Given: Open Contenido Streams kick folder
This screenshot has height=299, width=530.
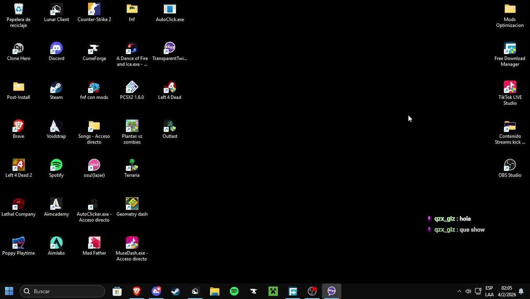Looking at the screenshot, I should pyautogui.click(x=510, y=132).
